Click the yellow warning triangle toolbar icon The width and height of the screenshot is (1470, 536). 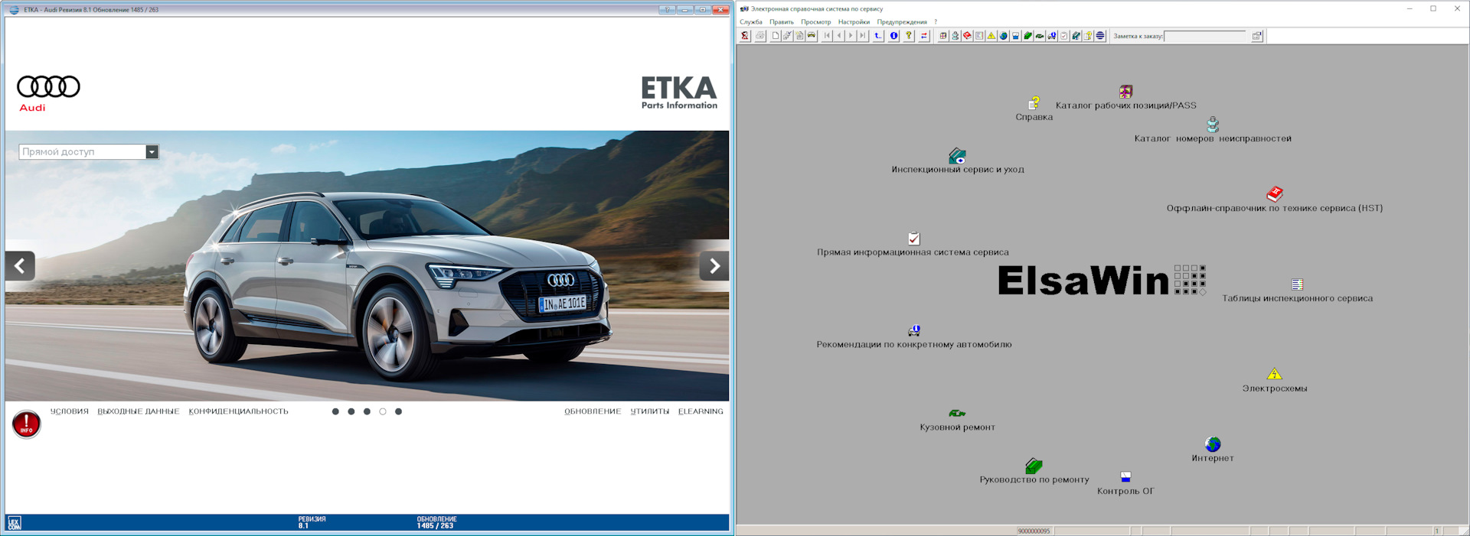pyautogui.click(x=991, y=36)
